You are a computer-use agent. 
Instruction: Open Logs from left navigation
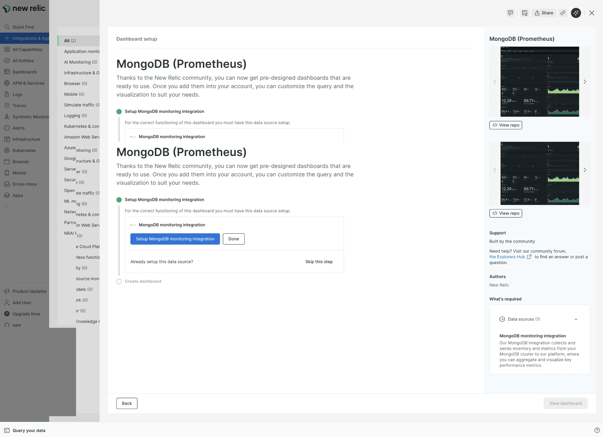13,94
